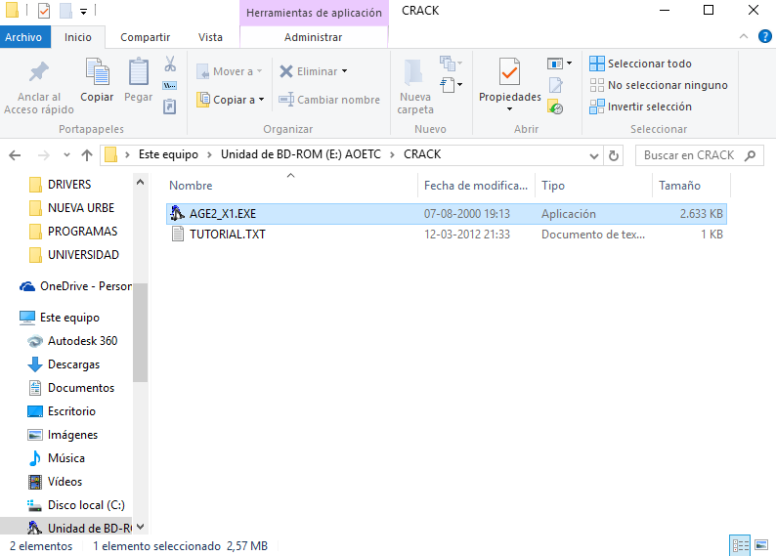Viewport: 776px width, 556px height.
Task: Click Cambiar nombre button
Action: [329, 100]
